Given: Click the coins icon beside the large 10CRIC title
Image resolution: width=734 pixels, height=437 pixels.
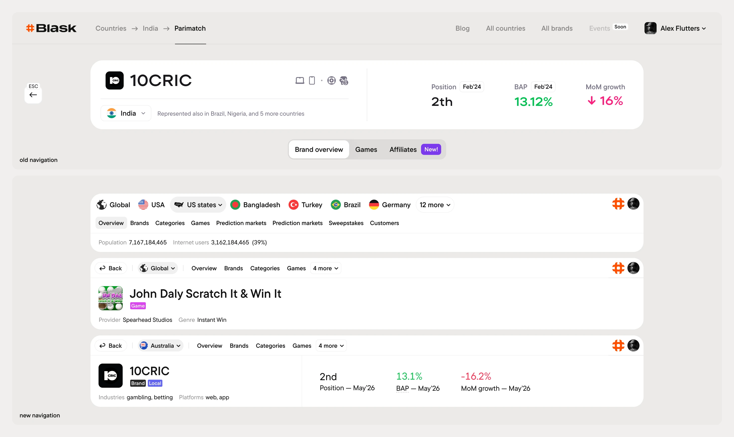Looking at the screenshot, I should (344, 80).
